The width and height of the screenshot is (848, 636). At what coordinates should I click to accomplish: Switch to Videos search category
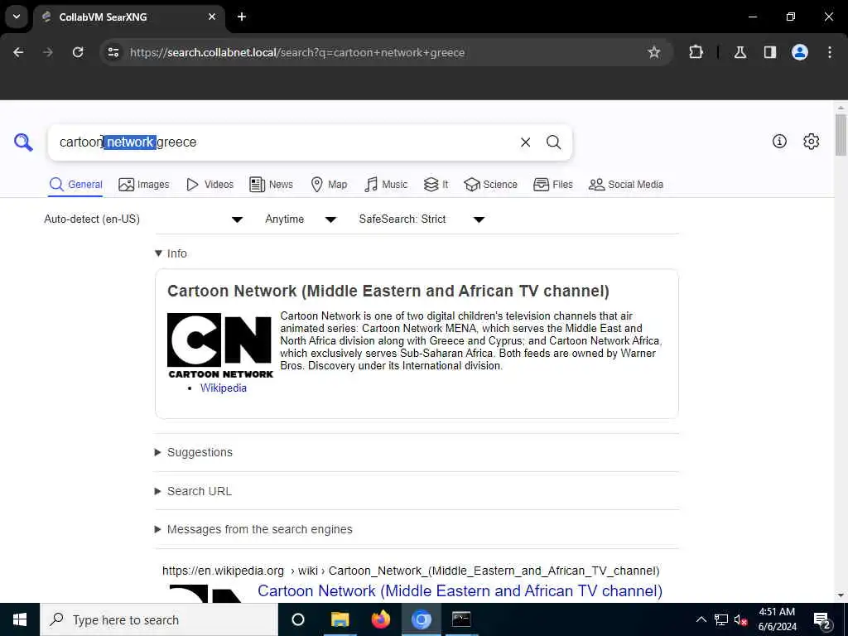[210, 185]
